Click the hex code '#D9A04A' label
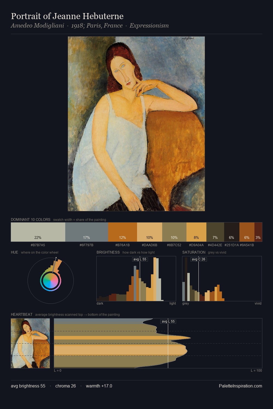The width and height of the screenshot is (273, 409). 196,245
